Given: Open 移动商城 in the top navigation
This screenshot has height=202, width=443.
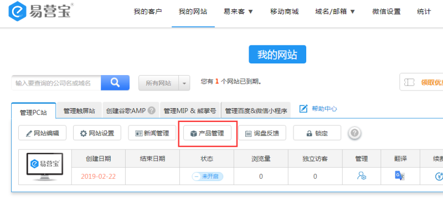Looking at the screenshot, I should [x=284, y=12].
